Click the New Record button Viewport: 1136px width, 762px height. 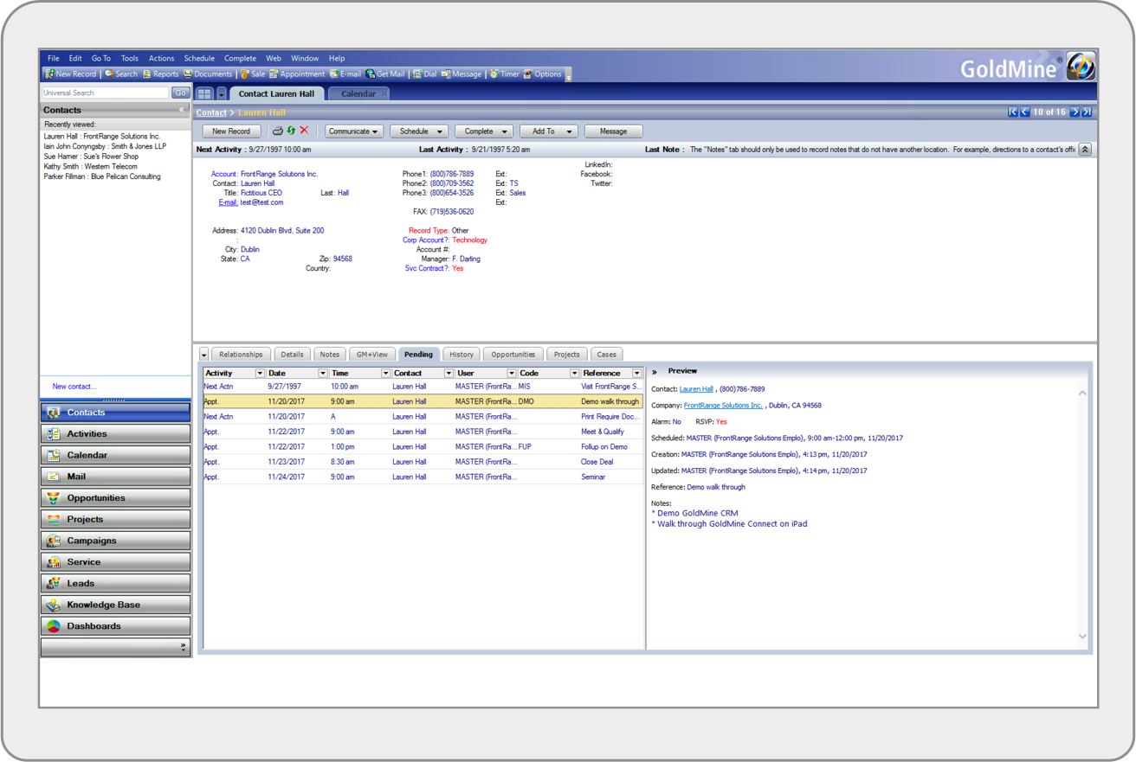[231, 131]
